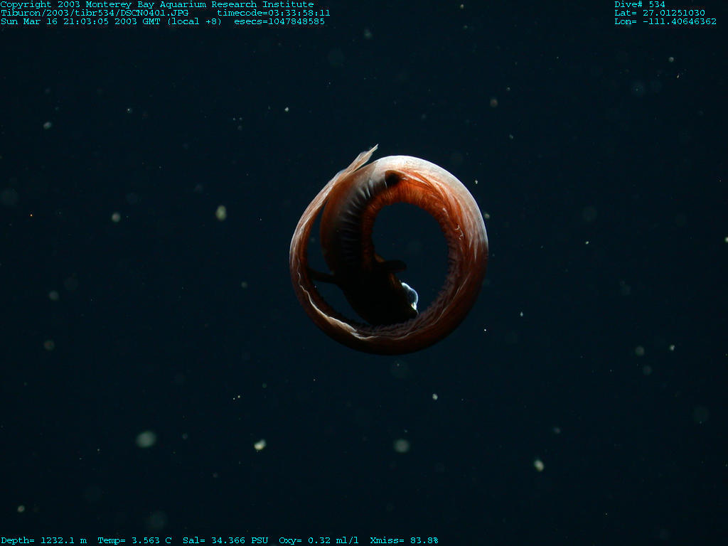Select the Lat= 27.01251030 reading
Screen dimensions: 728x546
click(x=660, y=13)
